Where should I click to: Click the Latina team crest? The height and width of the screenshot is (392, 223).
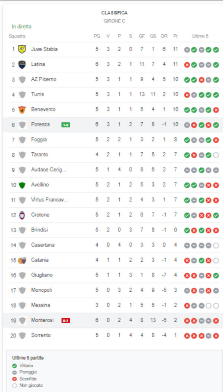[x=22, y=64]
